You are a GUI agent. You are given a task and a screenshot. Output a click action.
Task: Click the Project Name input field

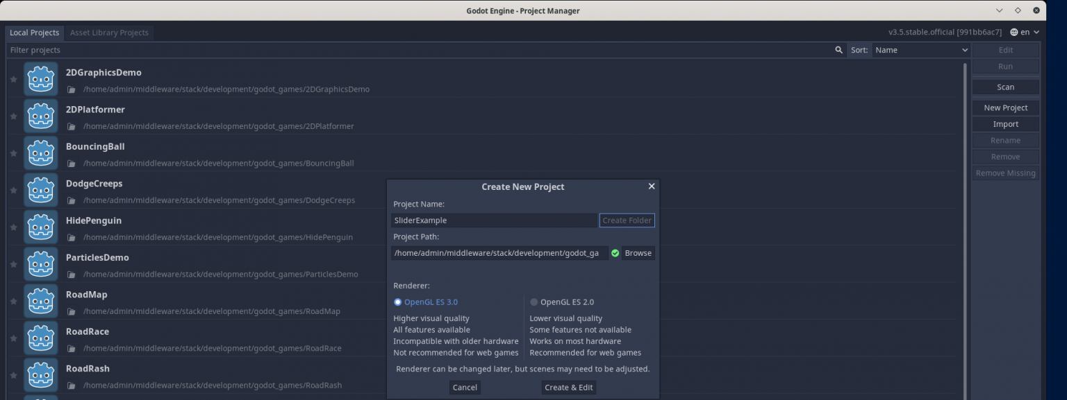coord(494,220)
